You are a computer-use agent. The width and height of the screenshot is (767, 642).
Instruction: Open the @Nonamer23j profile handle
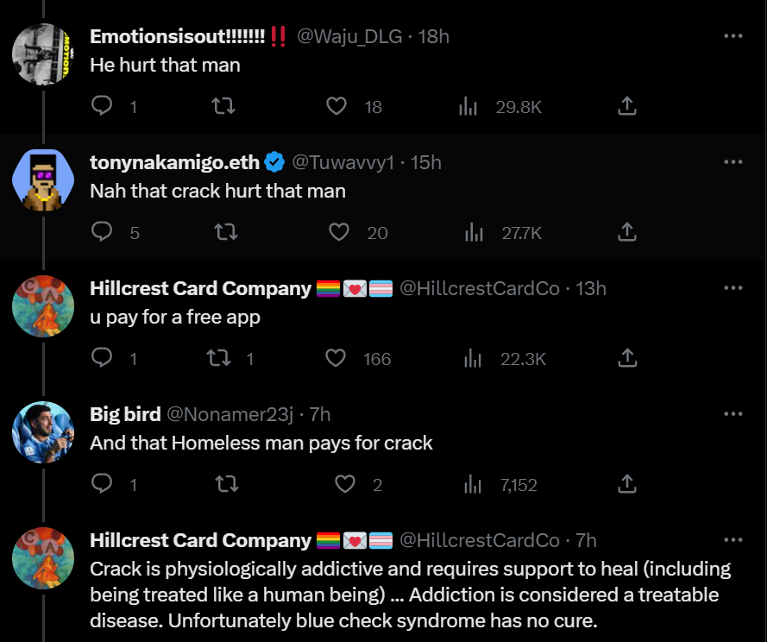click(229, 414)
